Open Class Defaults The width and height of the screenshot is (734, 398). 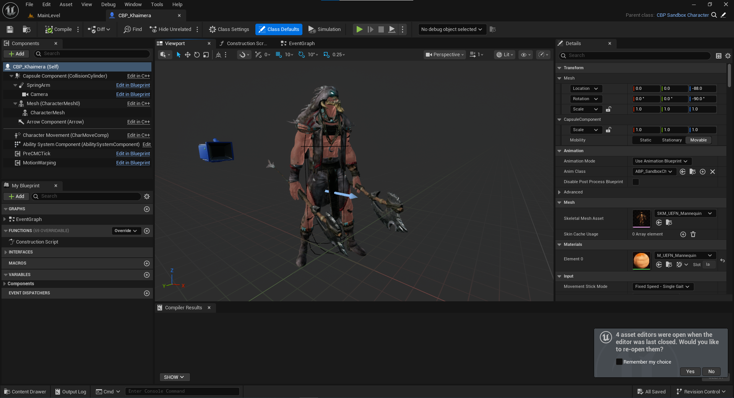(x=279, y=29)
